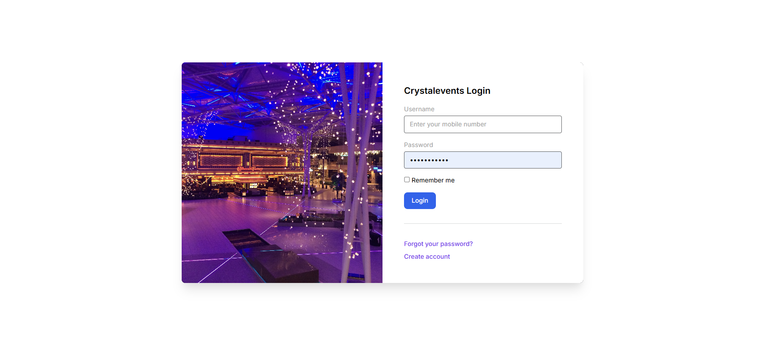The image size is (765, 339).
Task: Click the white tree pillar in photo
Action: tap(357, 171)
